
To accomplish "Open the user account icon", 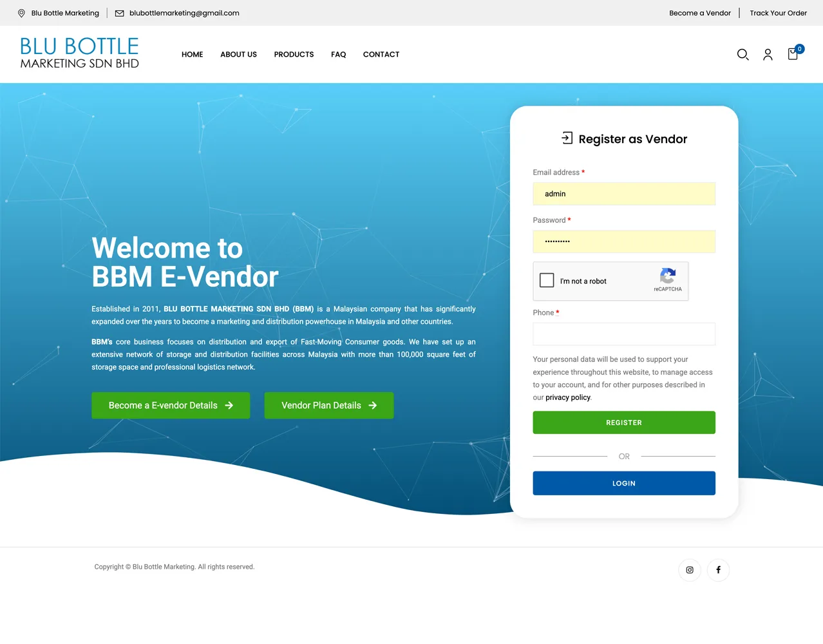I will (768, 55).
